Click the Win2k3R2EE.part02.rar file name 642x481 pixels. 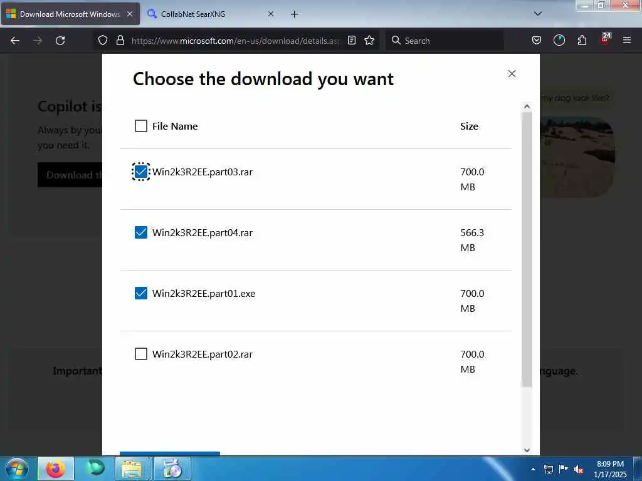point(203,354)
